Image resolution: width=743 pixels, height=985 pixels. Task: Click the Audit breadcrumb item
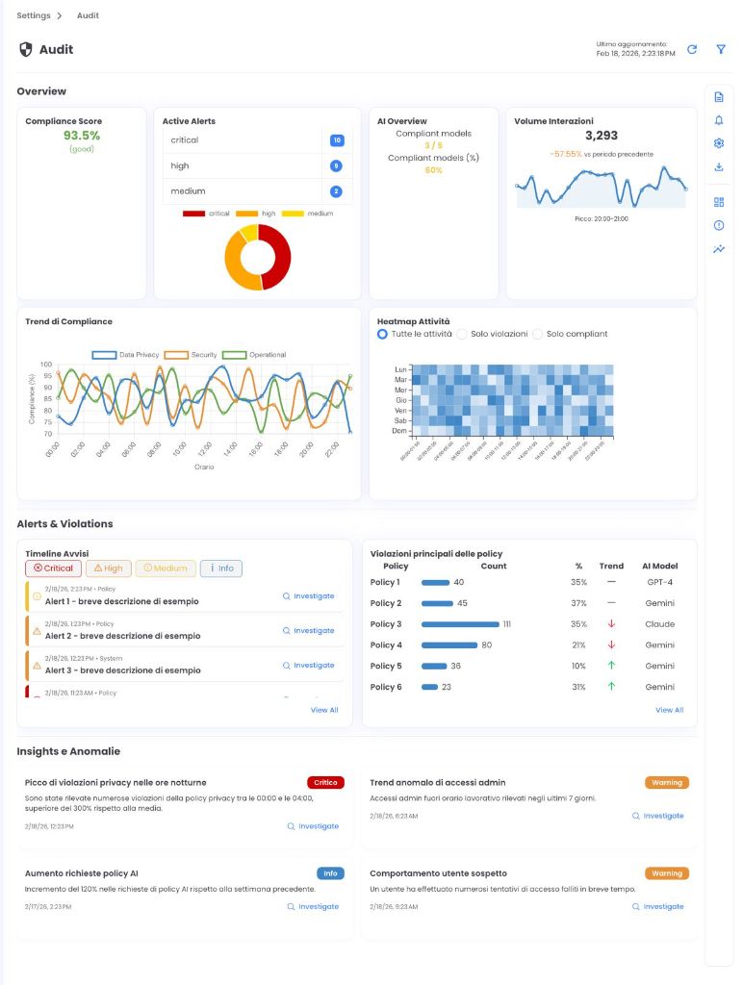pos(88,15)
